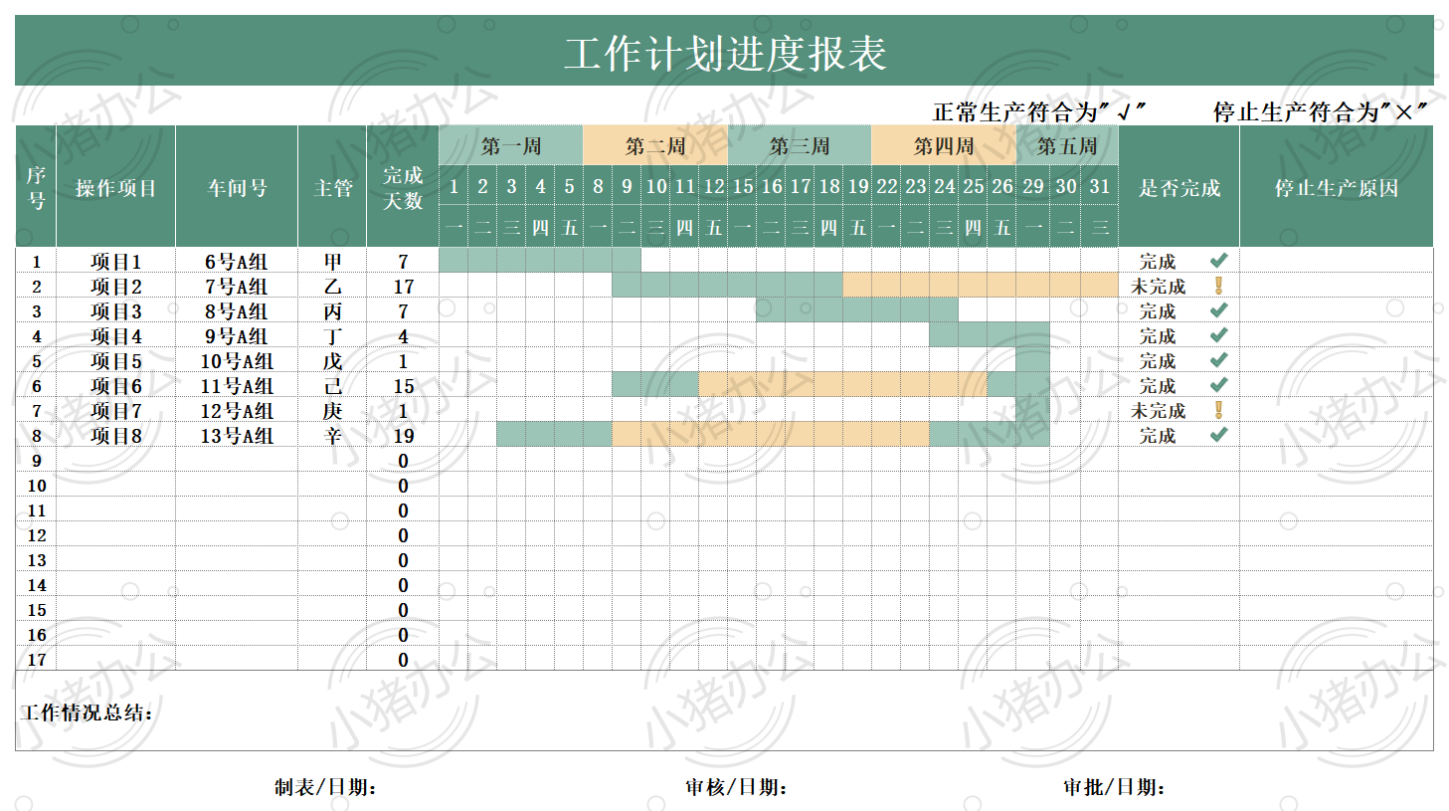This screenshot has height=811, width=1449.
Task: Select row number 9
Action: point(36,460)
